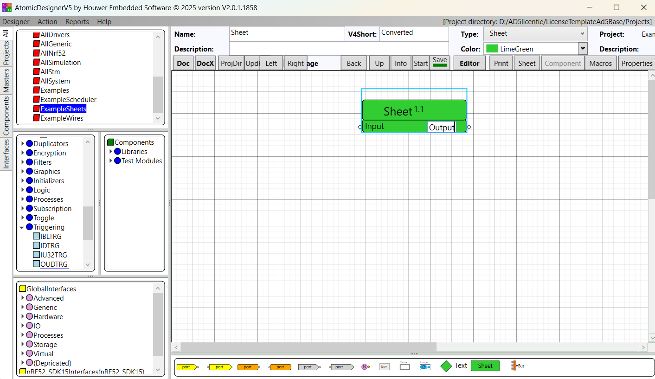Select the Image element in the palette

tap(425, 366)
